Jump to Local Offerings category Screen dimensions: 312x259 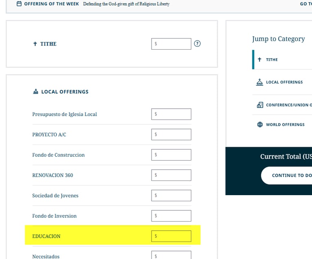pos(284,82)
